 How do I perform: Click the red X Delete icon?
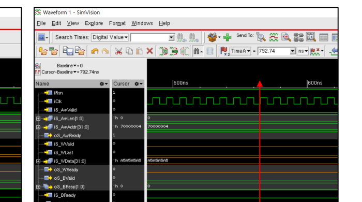[150, 51]
